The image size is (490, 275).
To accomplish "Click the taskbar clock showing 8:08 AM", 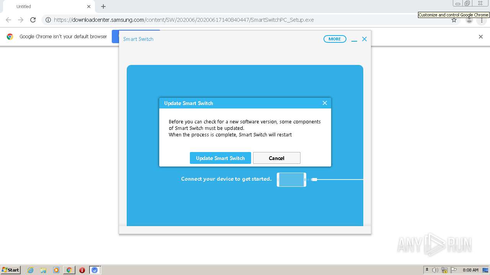I will tap(470, 270).
